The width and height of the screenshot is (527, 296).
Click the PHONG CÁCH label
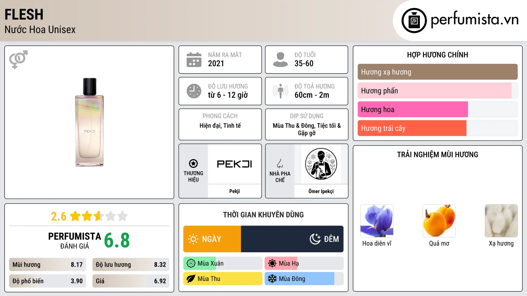tap(220, 116)
